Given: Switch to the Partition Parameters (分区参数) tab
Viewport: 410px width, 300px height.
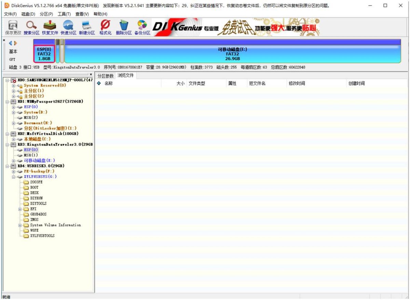Looking at the screenshot, I should (105, 76).
